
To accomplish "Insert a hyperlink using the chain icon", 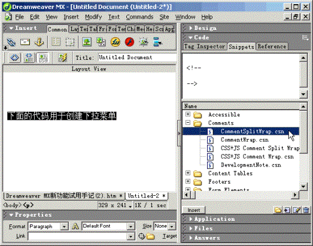I will pyautogui.click(x=11, y=42).
